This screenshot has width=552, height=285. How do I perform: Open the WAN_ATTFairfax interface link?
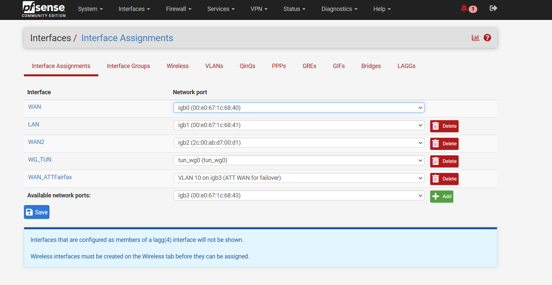click(x=50, y=177)
